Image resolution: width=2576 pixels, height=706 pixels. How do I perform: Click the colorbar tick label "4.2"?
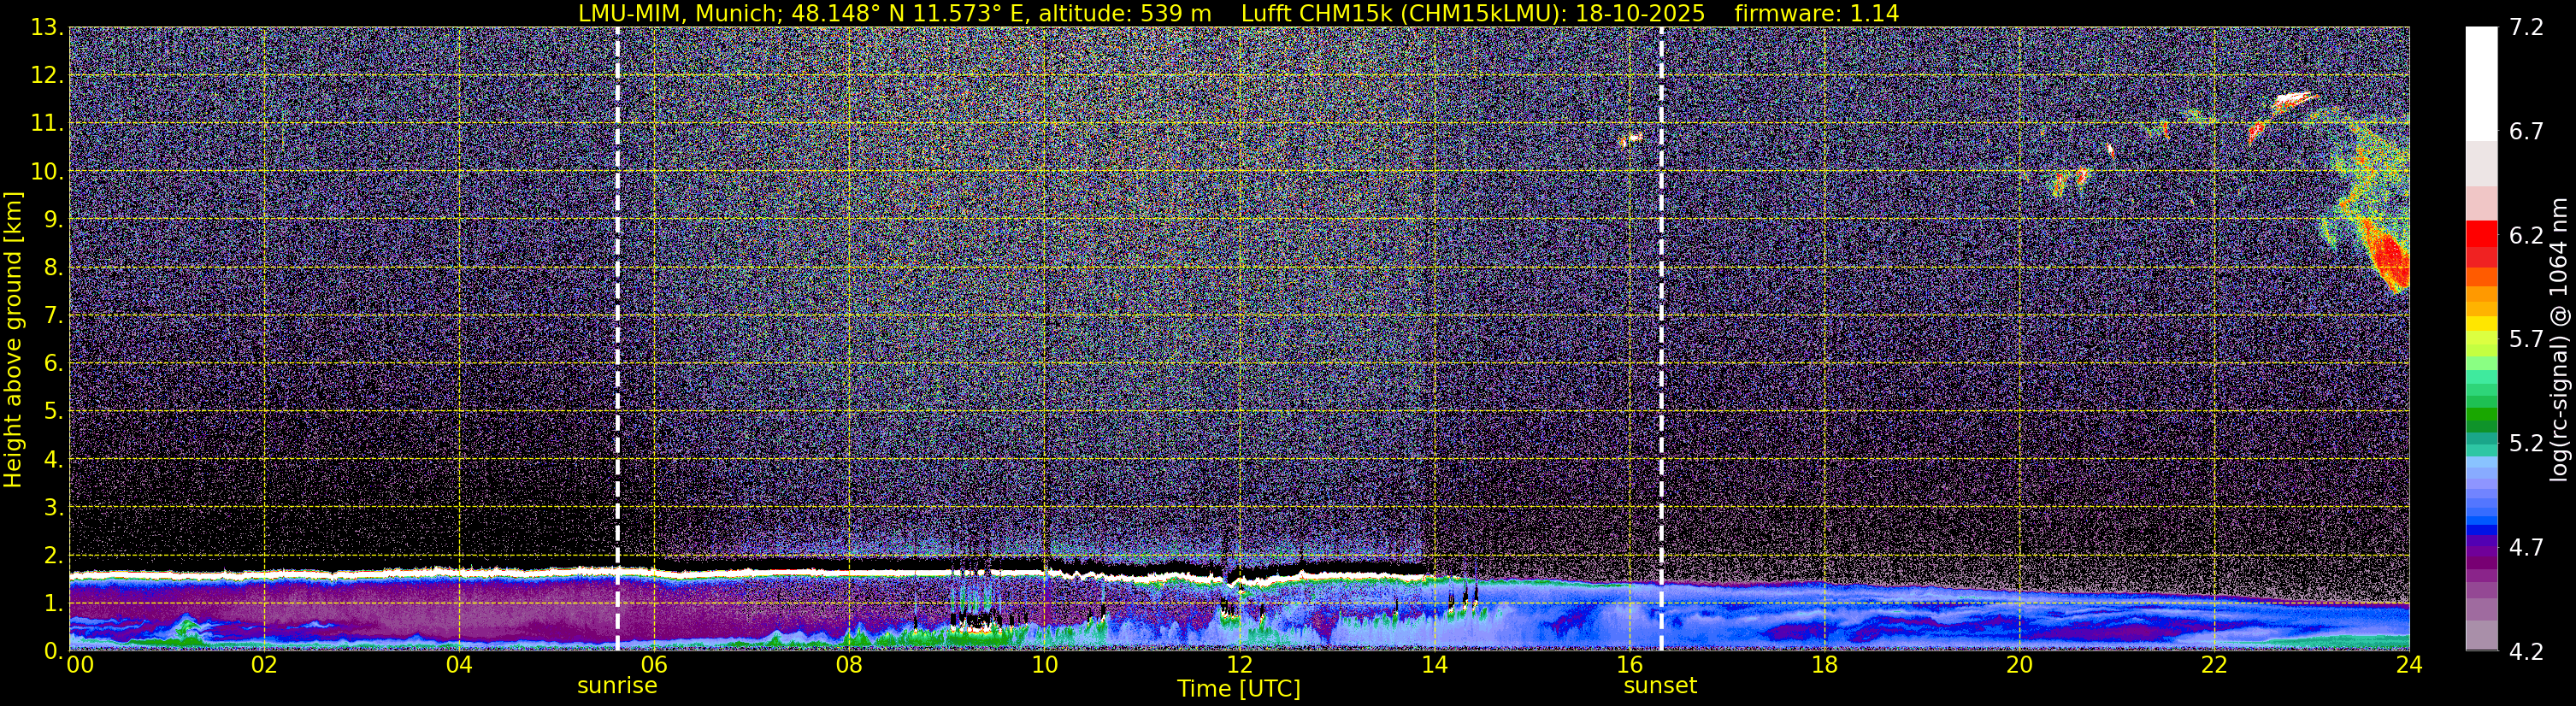(x=2526, y=652)
